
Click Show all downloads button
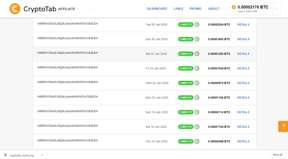(277, 155)
